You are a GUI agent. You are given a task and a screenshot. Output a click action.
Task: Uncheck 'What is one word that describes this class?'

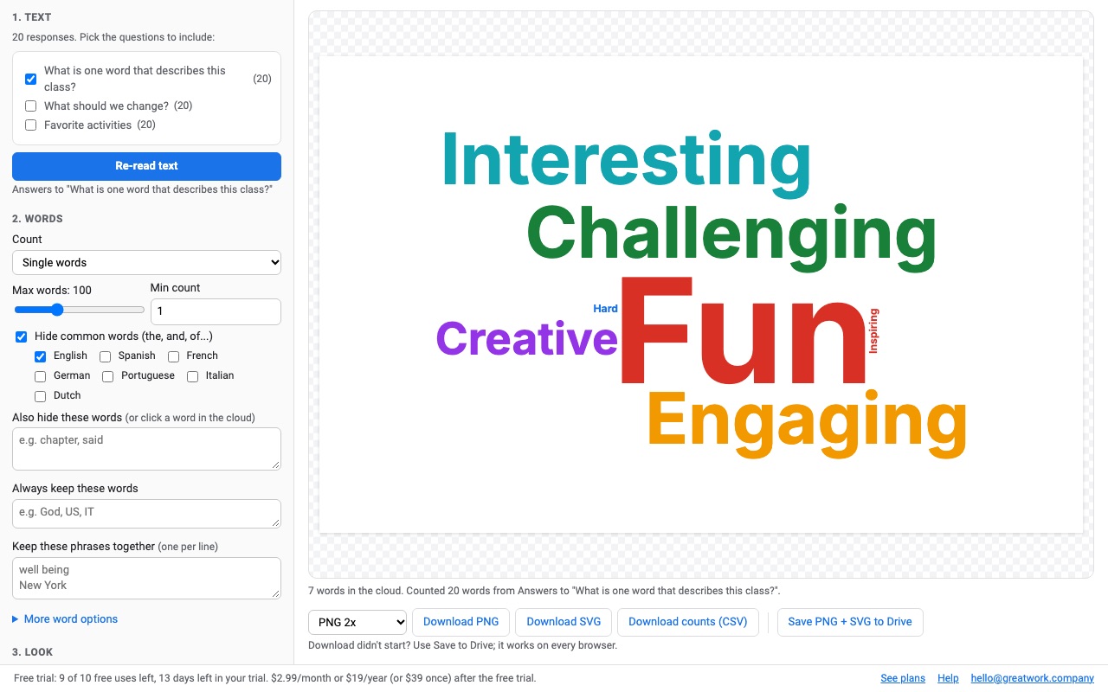(30, 79)
